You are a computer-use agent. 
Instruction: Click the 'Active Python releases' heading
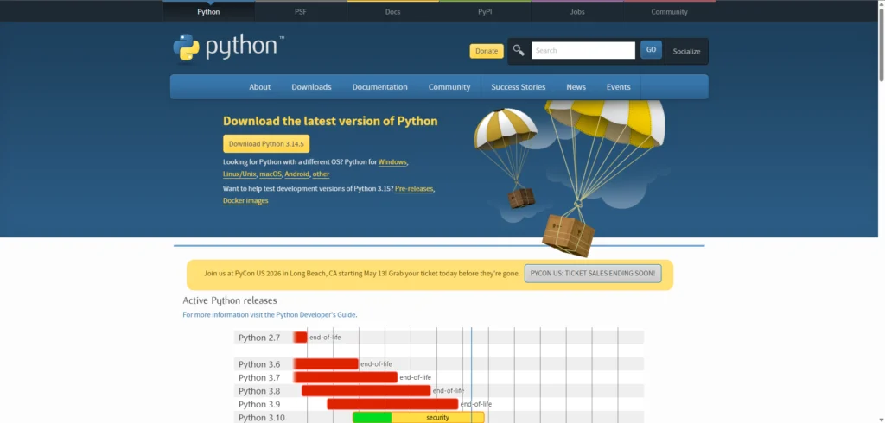click(230, 300)
